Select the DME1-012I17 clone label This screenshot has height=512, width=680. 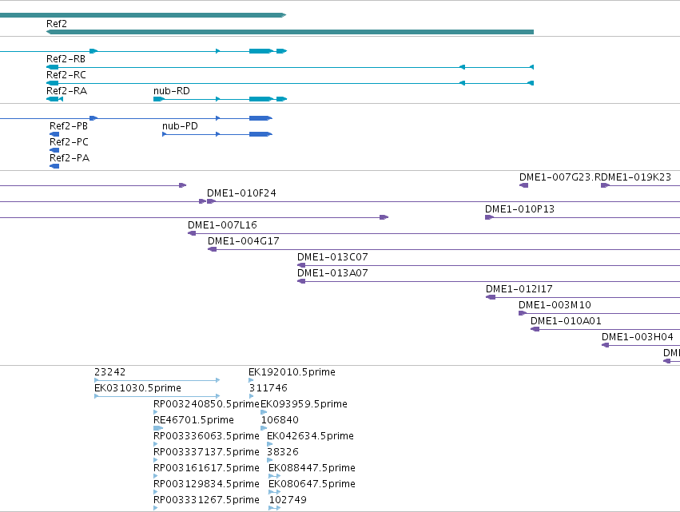pyautogui.click(x=519, y=290)
